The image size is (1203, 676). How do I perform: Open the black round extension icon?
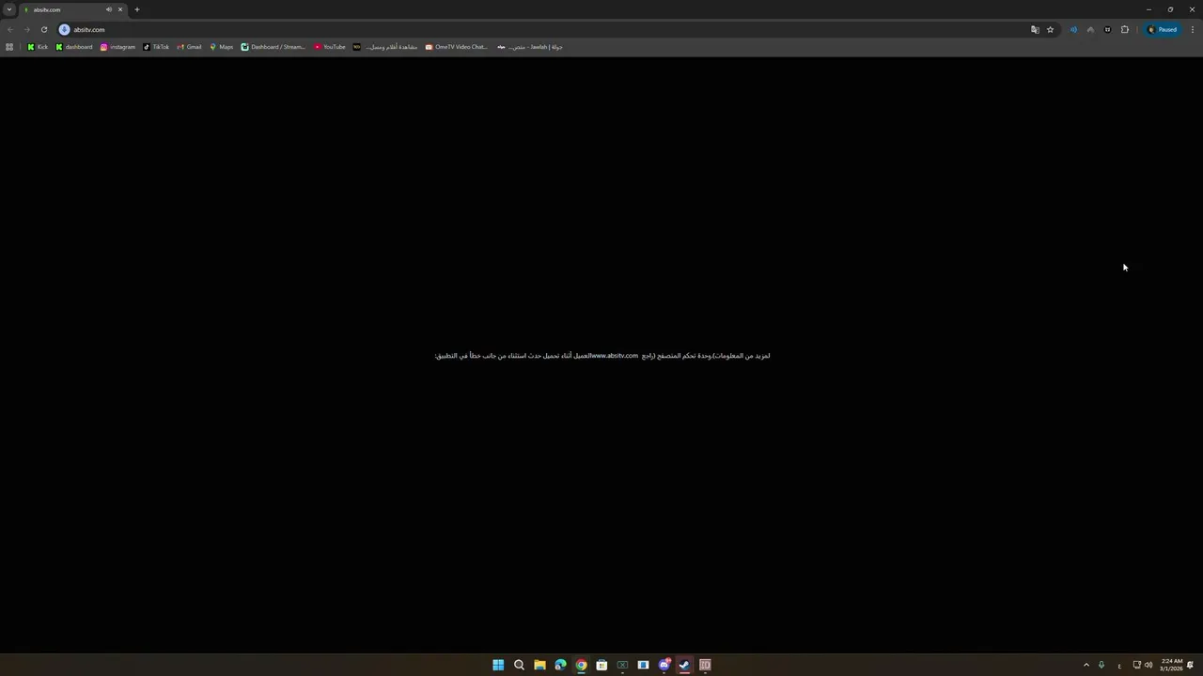point(1107,29)
